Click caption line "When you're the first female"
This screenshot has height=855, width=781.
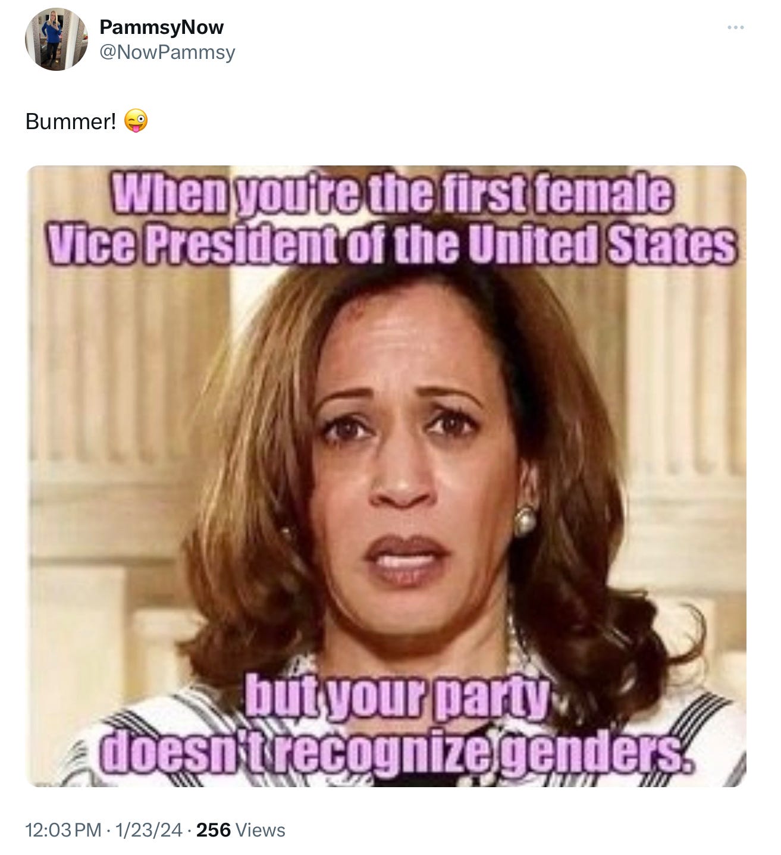pos(393,195)
